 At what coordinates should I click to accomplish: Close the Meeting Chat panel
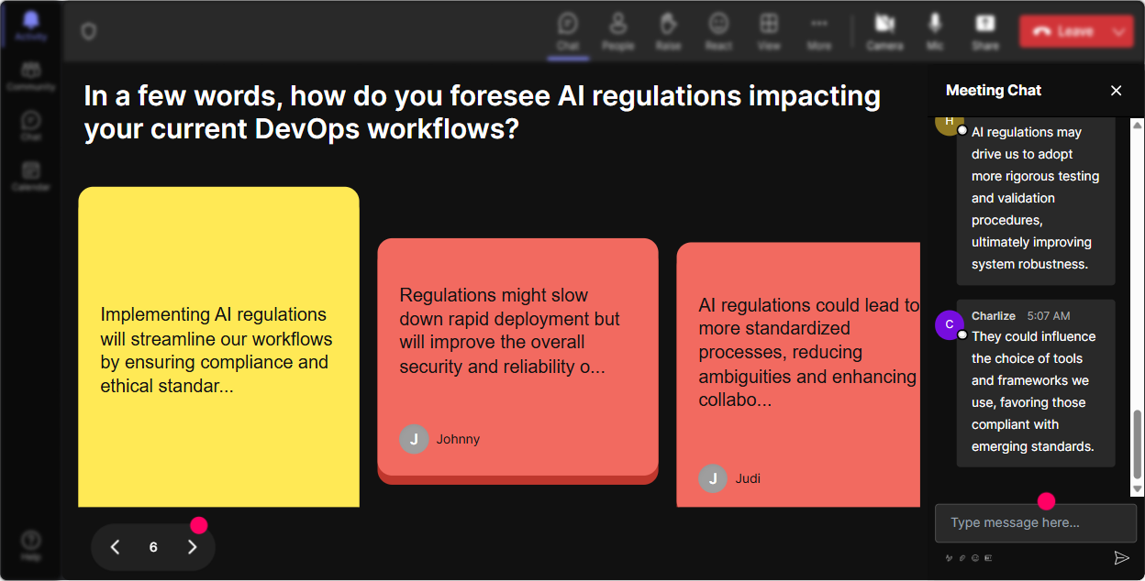coord(1117,90)
